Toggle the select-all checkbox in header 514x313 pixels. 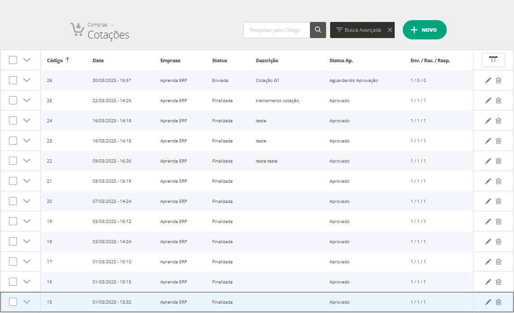13,60
